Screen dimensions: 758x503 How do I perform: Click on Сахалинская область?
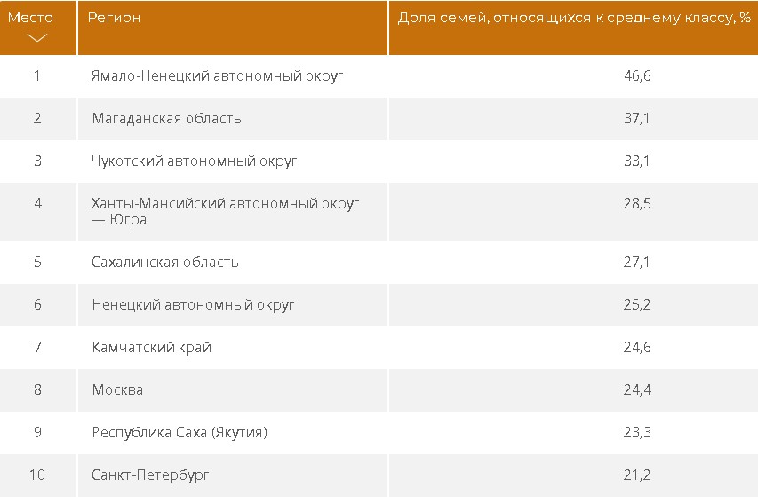[165, 263]
